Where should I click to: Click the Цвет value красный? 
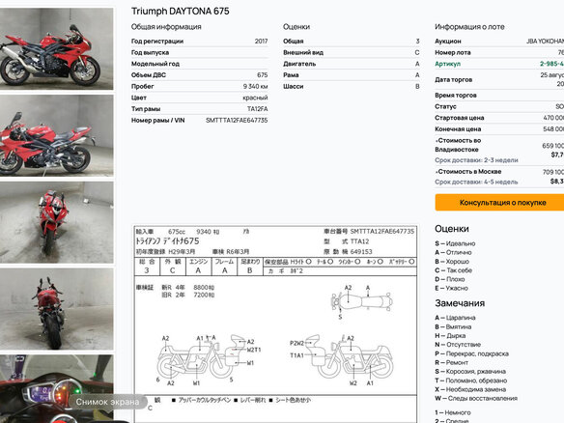(x=255, y=98)
